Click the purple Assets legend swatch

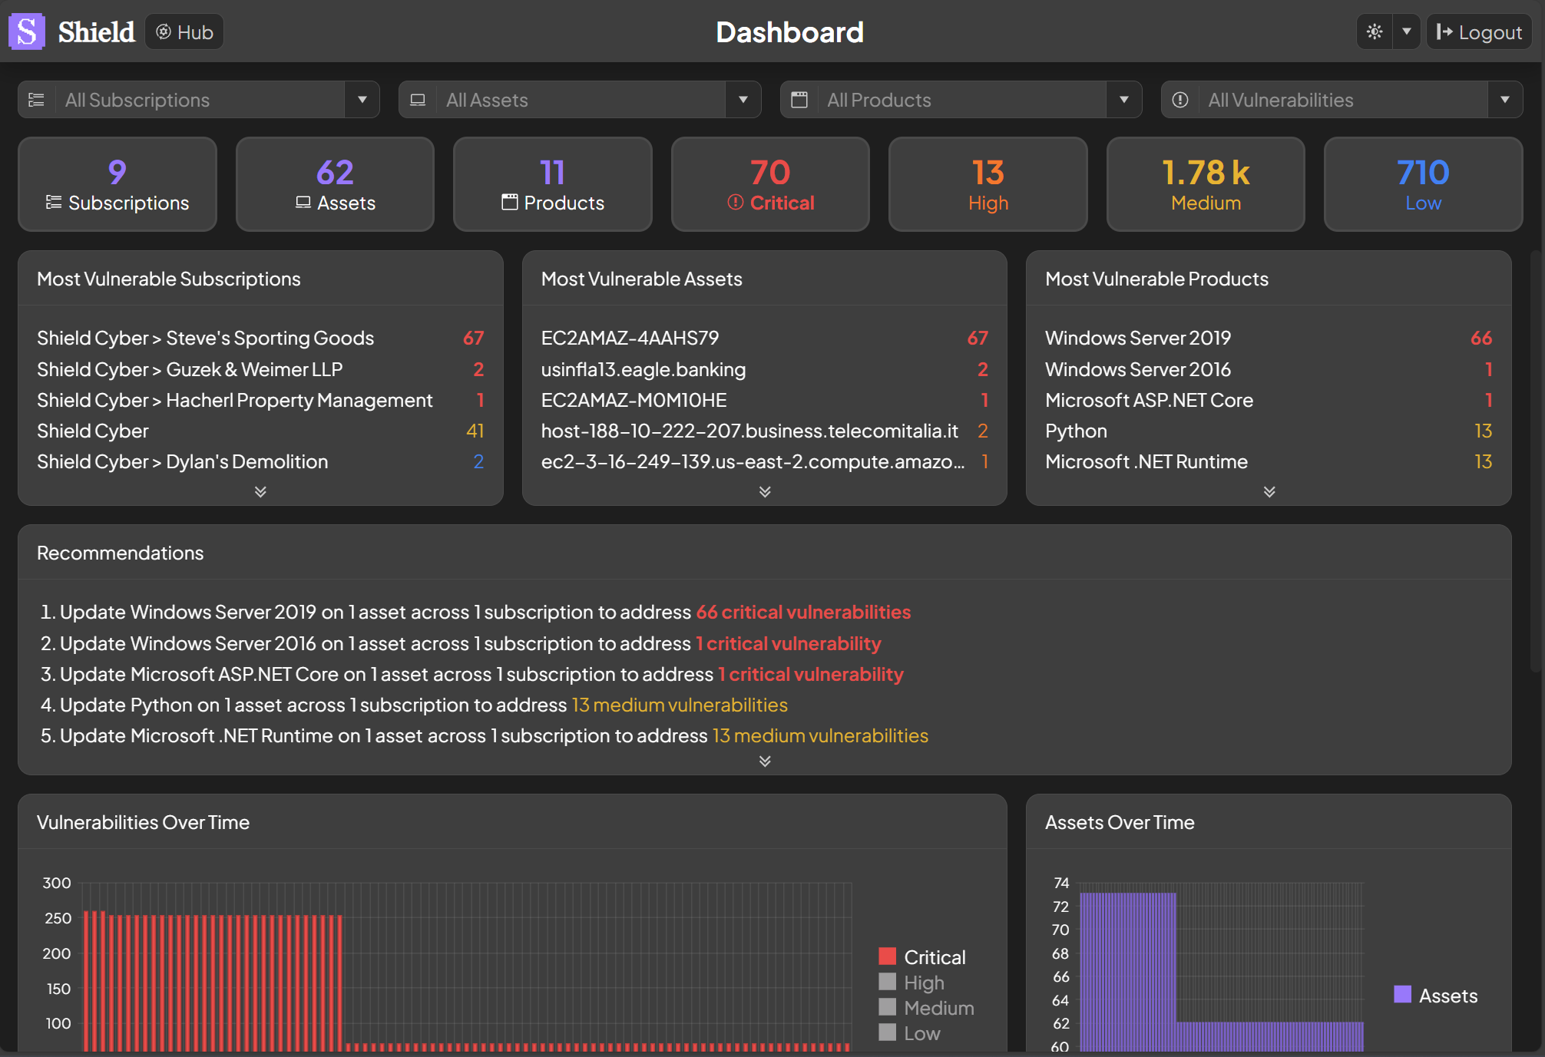coord(1402,995)
